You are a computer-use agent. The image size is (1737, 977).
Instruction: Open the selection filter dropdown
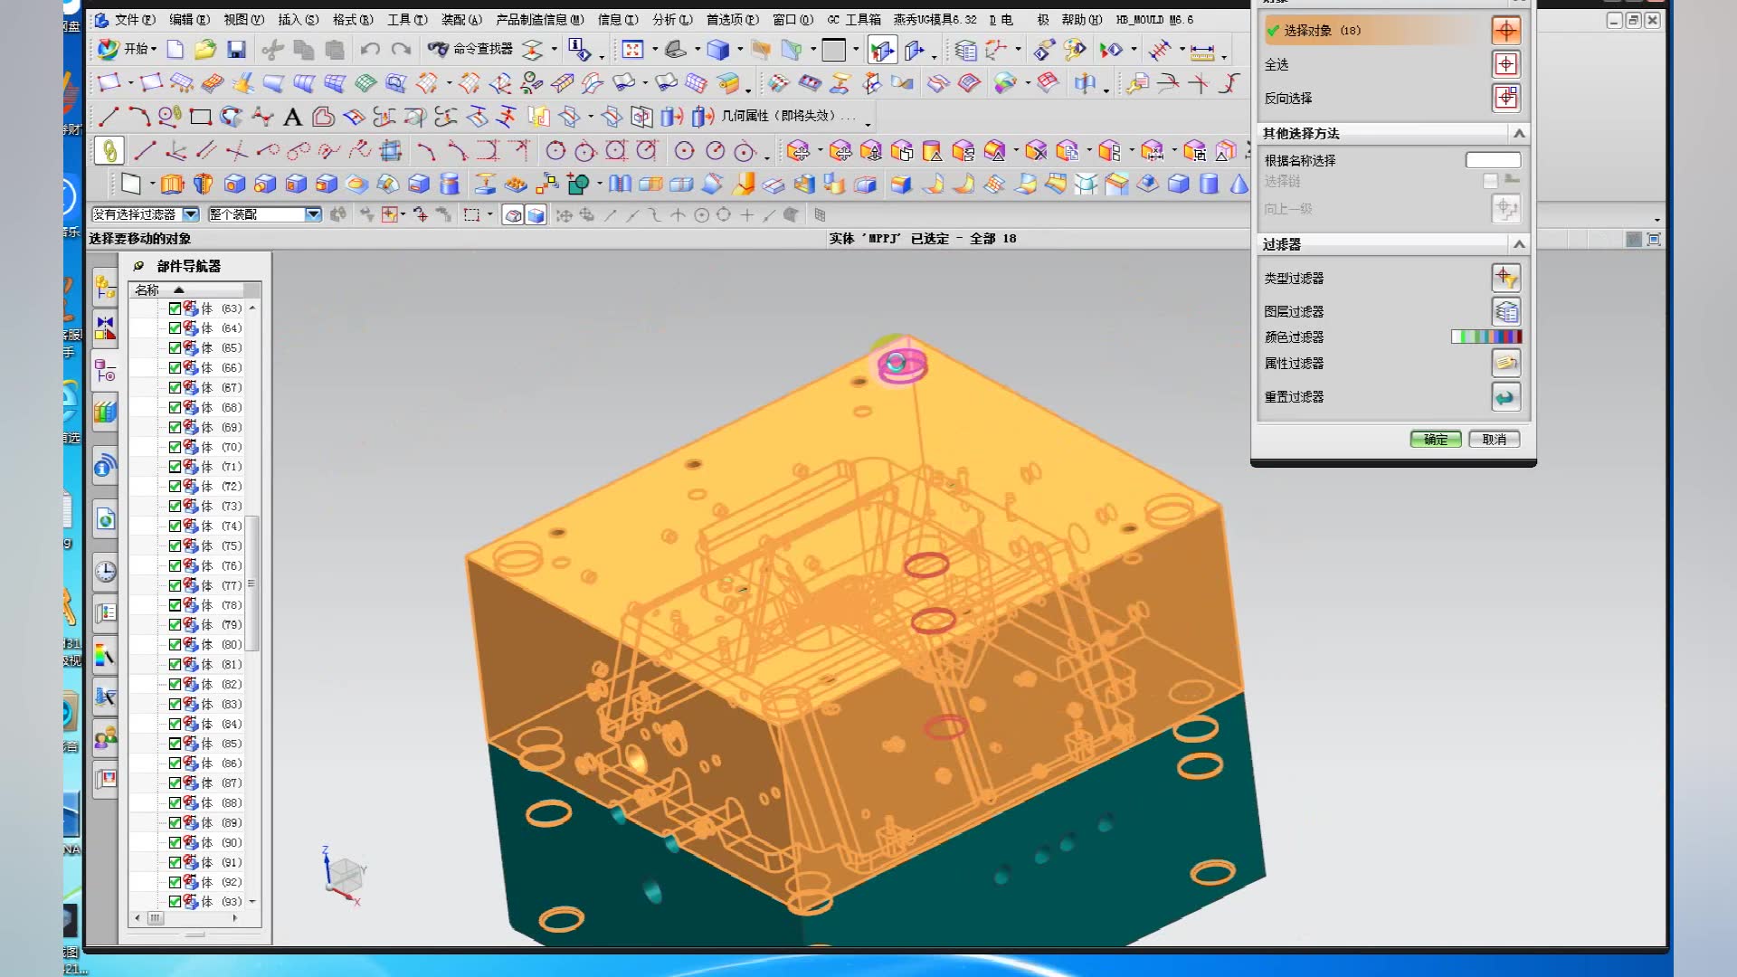[191, 214]
